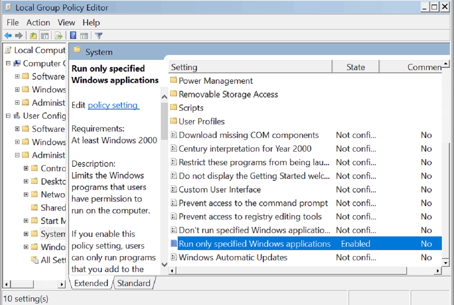454x305 pixels.
Task: Click the Custom User Interface policy icon
Action: 174,189
